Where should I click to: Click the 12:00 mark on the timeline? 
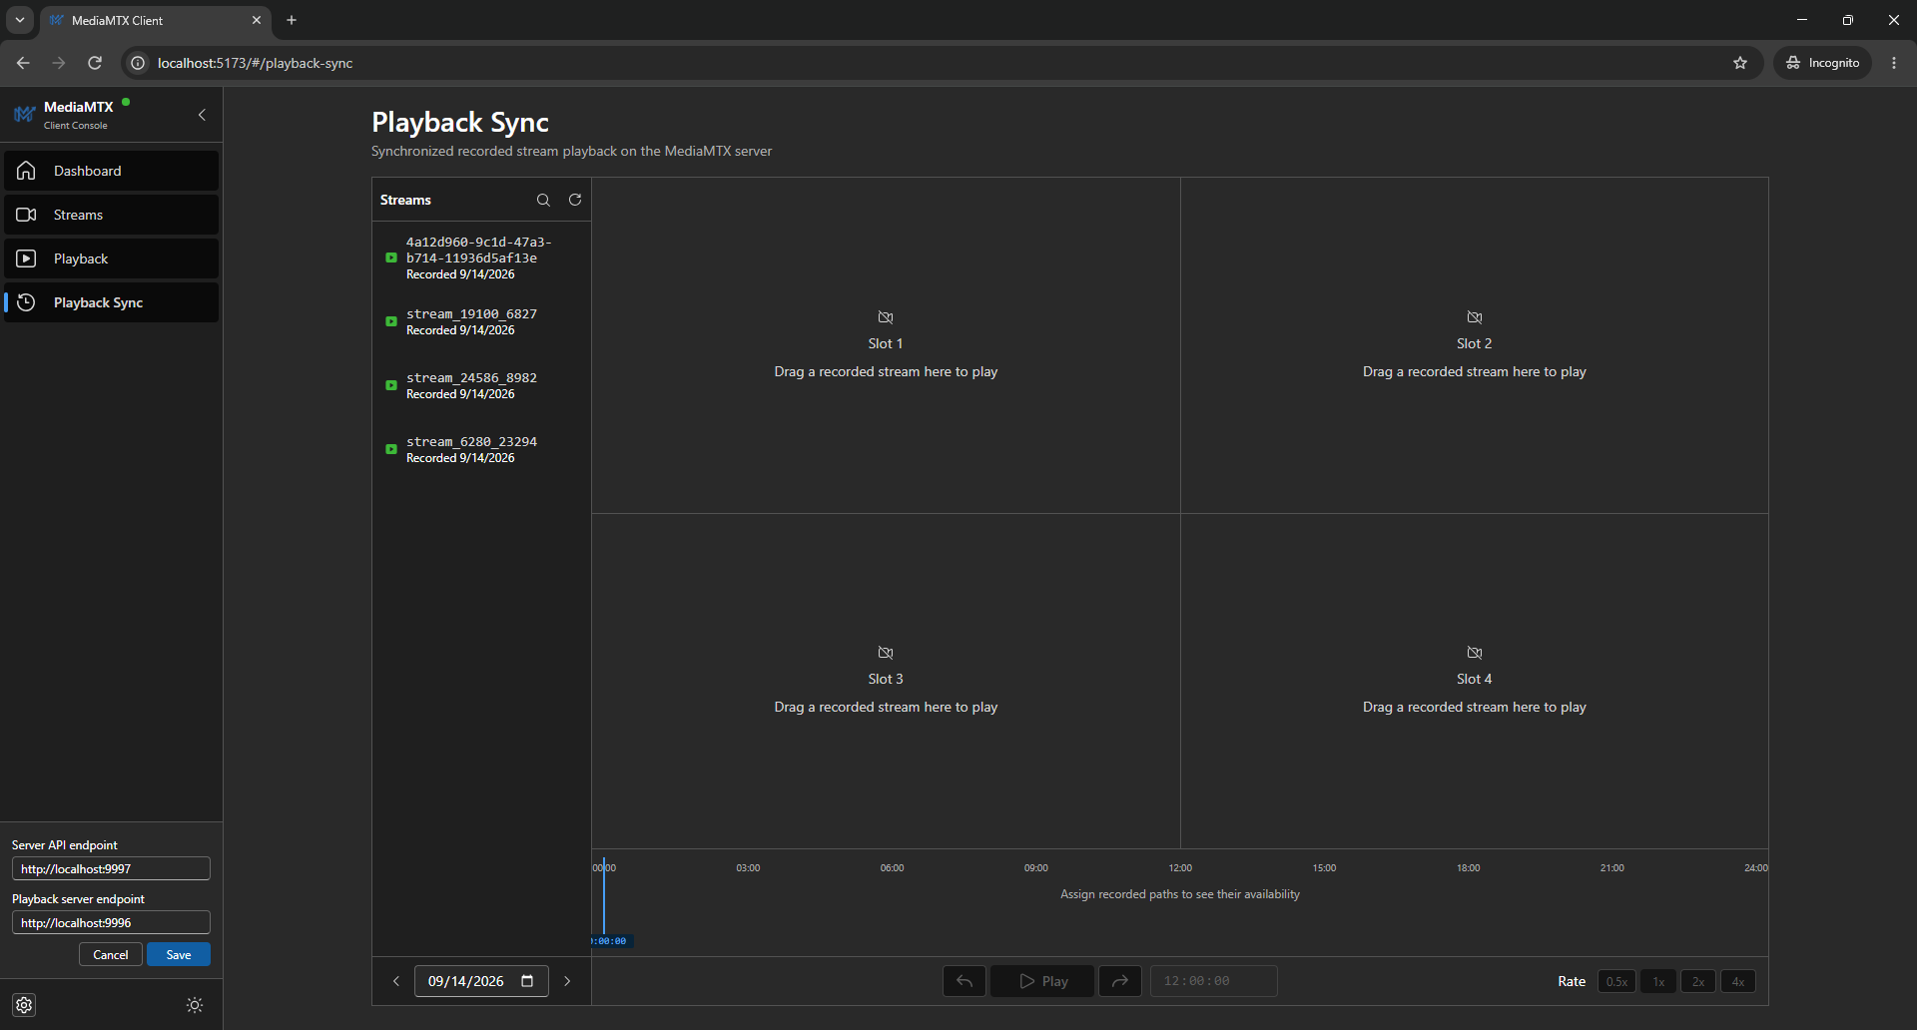point(1180,868)
